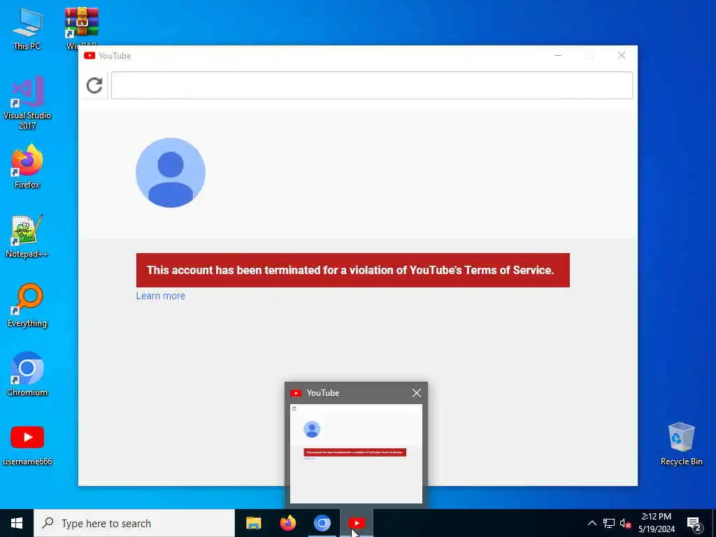The width and height of the screenshot is (716, 537).
Task: Close the YouTube taskbar preview popup
Action: pyautogui.click(x=417, y=393)
